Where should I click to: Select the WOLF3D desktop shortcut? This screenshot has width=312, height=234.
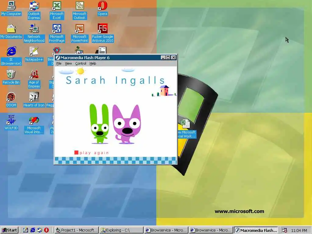point(11,122)
